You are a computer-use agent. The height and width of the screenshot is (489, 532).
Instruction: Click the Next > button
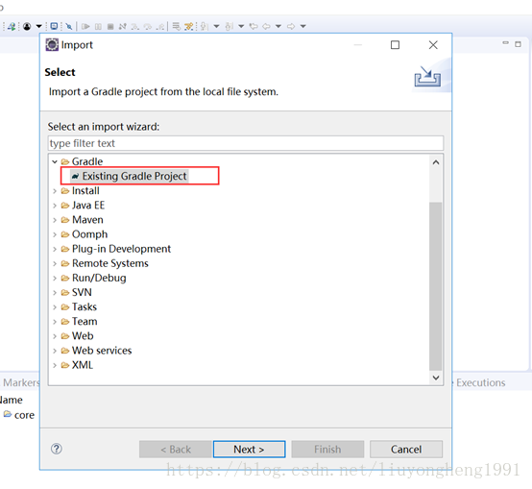249,449
